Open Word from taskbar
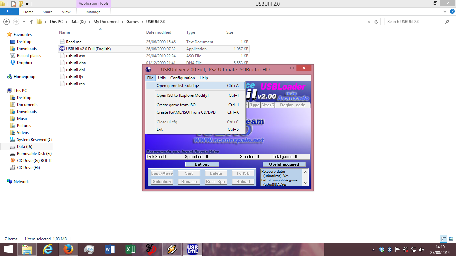456x256 pixels. point(110,249)
